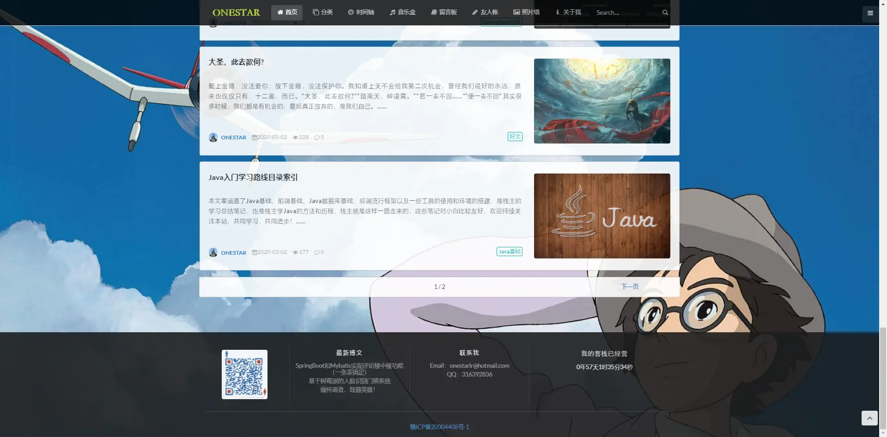Open the Java入门学习路线目录索引 article

tap(253, 177)
